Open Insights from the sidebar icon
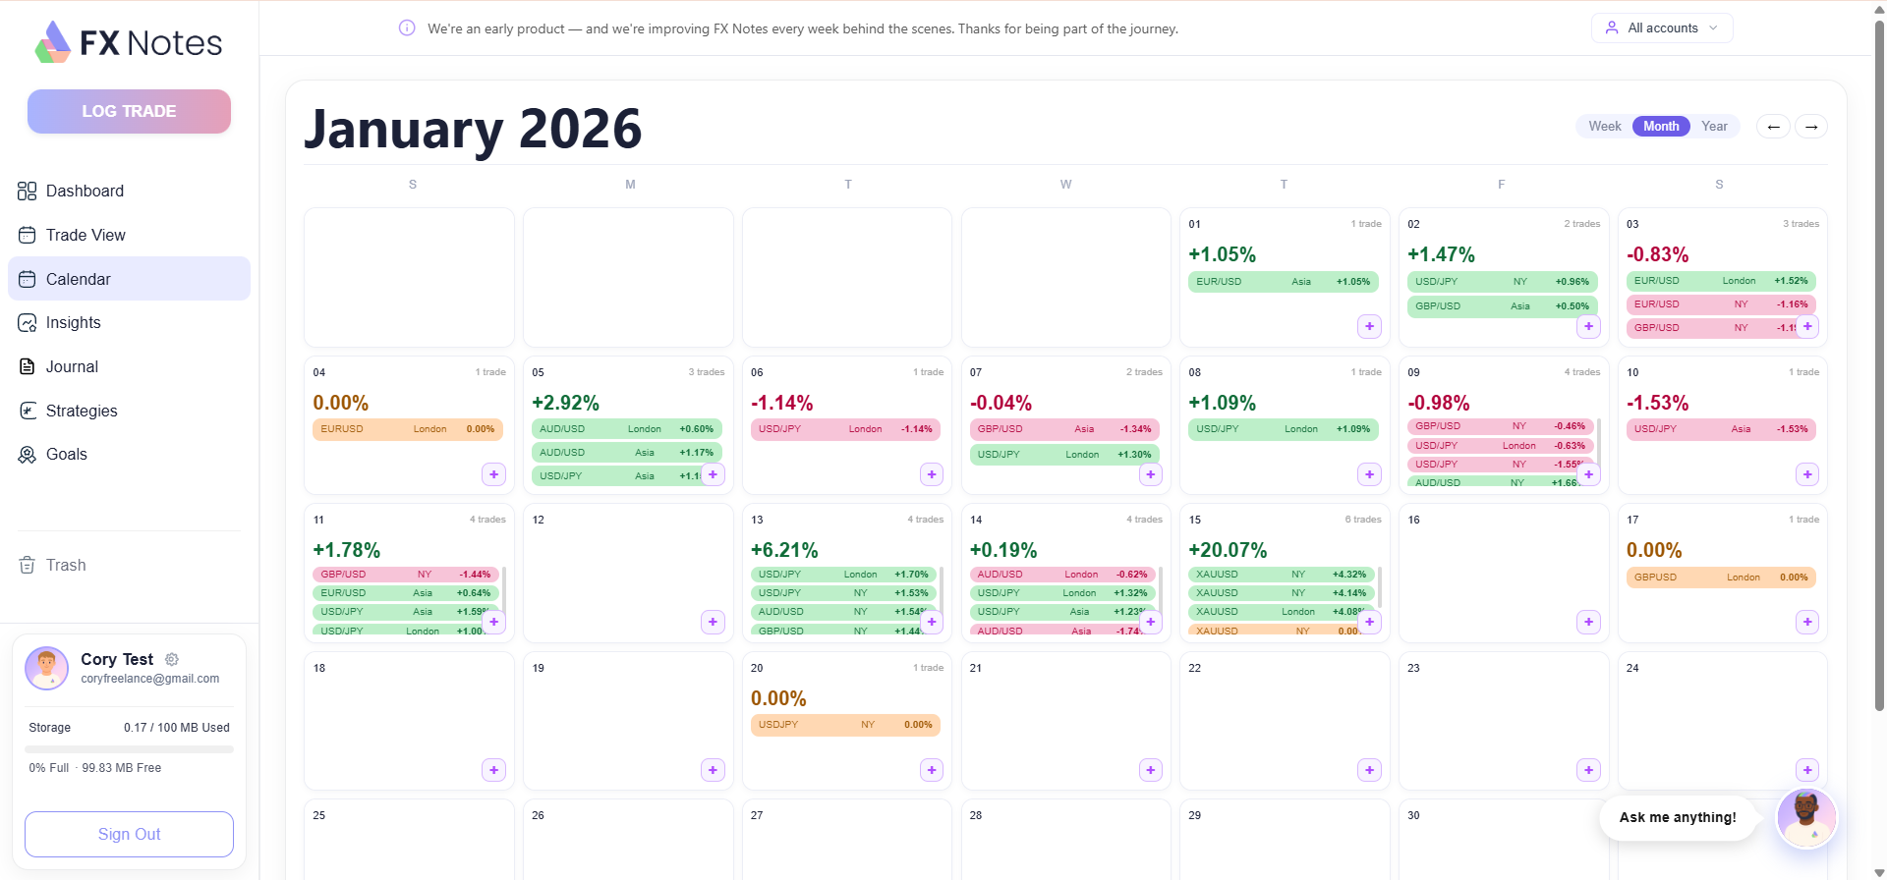 click(27, 322)
